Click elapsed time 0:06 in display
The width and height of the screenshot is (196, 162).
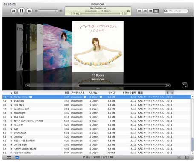tap(73, 14)
